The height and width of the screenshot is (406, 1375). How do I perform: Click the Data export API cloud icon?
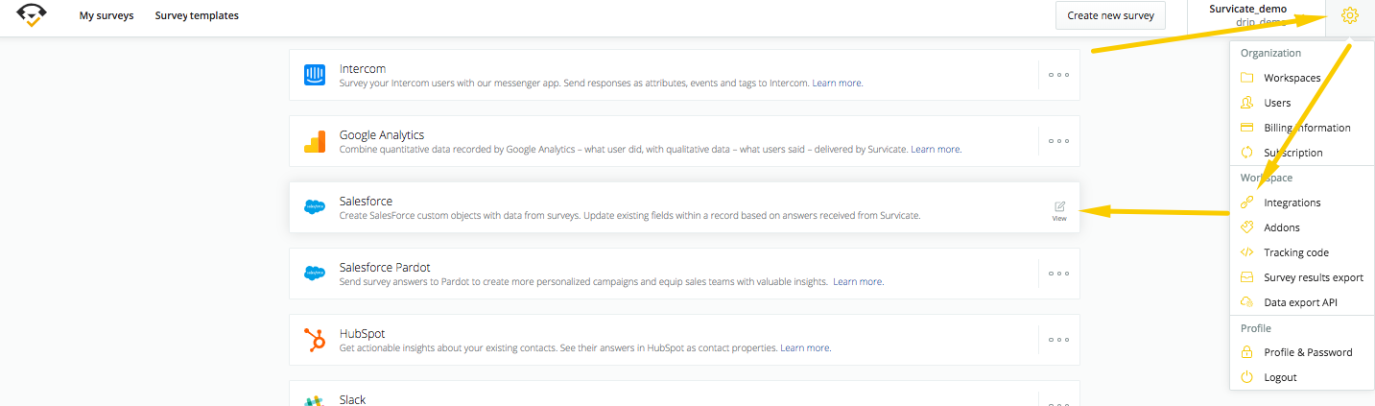[x=1247, y=302]
